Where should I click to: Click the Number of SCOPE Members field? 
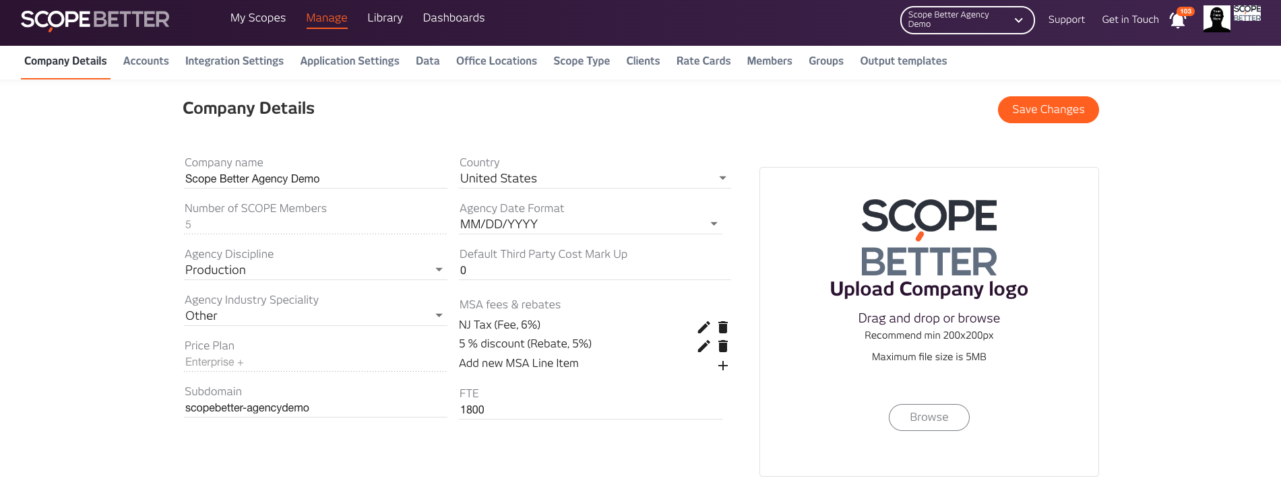coord(315,225)
